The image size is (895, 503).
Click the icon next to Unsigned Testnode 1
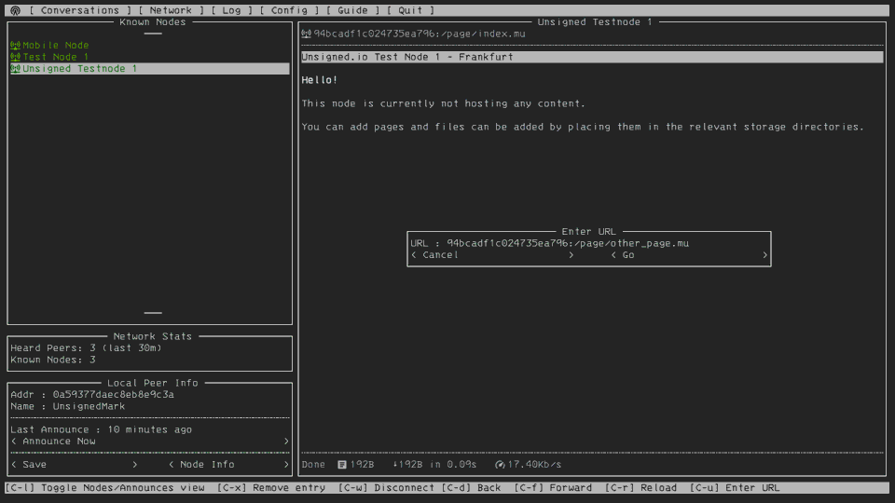pyautogui.click(x=15, y=69)
